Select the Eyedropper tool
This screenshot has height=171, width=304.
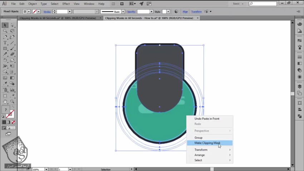coord(5,84)
